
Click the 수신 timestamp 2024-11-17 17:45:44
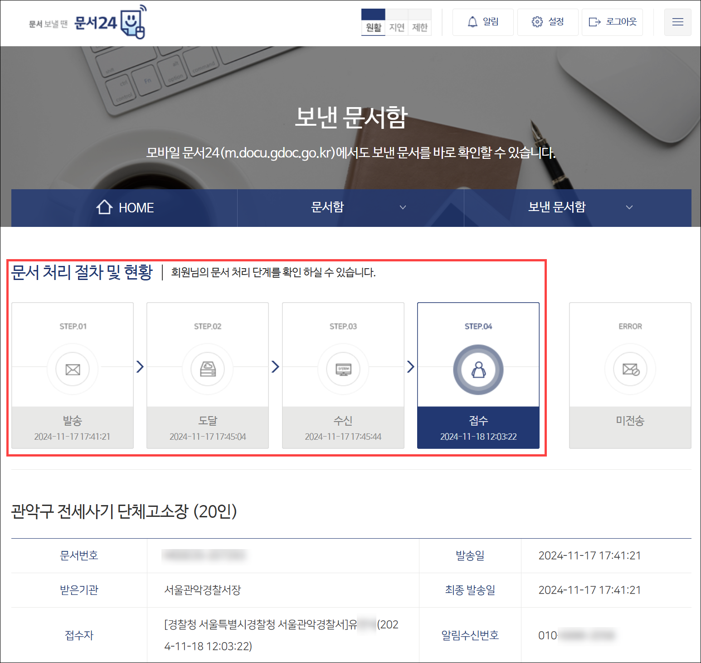pos(343,437)
